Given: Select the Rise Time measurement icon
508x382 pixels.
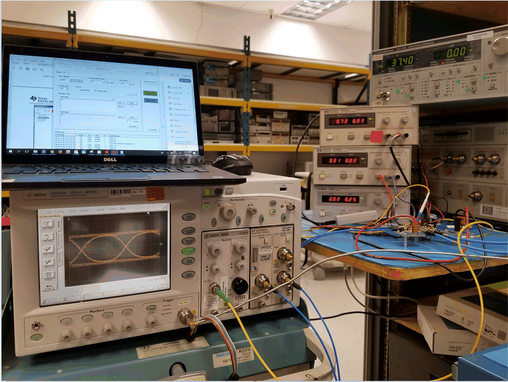Looking at the screenshot, I should tap(48, 224).
